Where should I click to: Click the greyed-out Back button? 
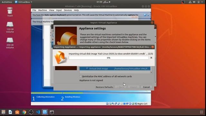[x=121, y=87]
